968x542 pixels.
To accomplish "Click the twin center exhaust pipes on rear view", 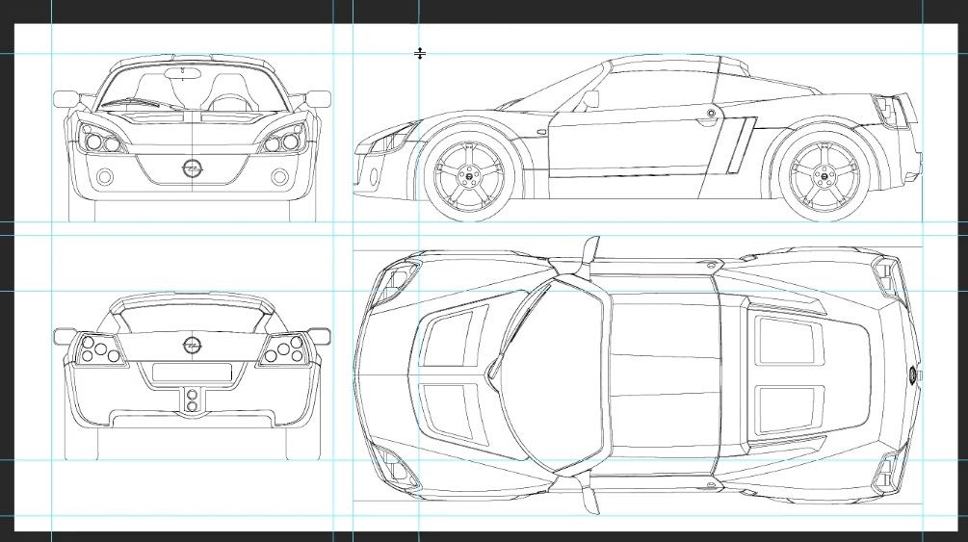I will point(192,400).
